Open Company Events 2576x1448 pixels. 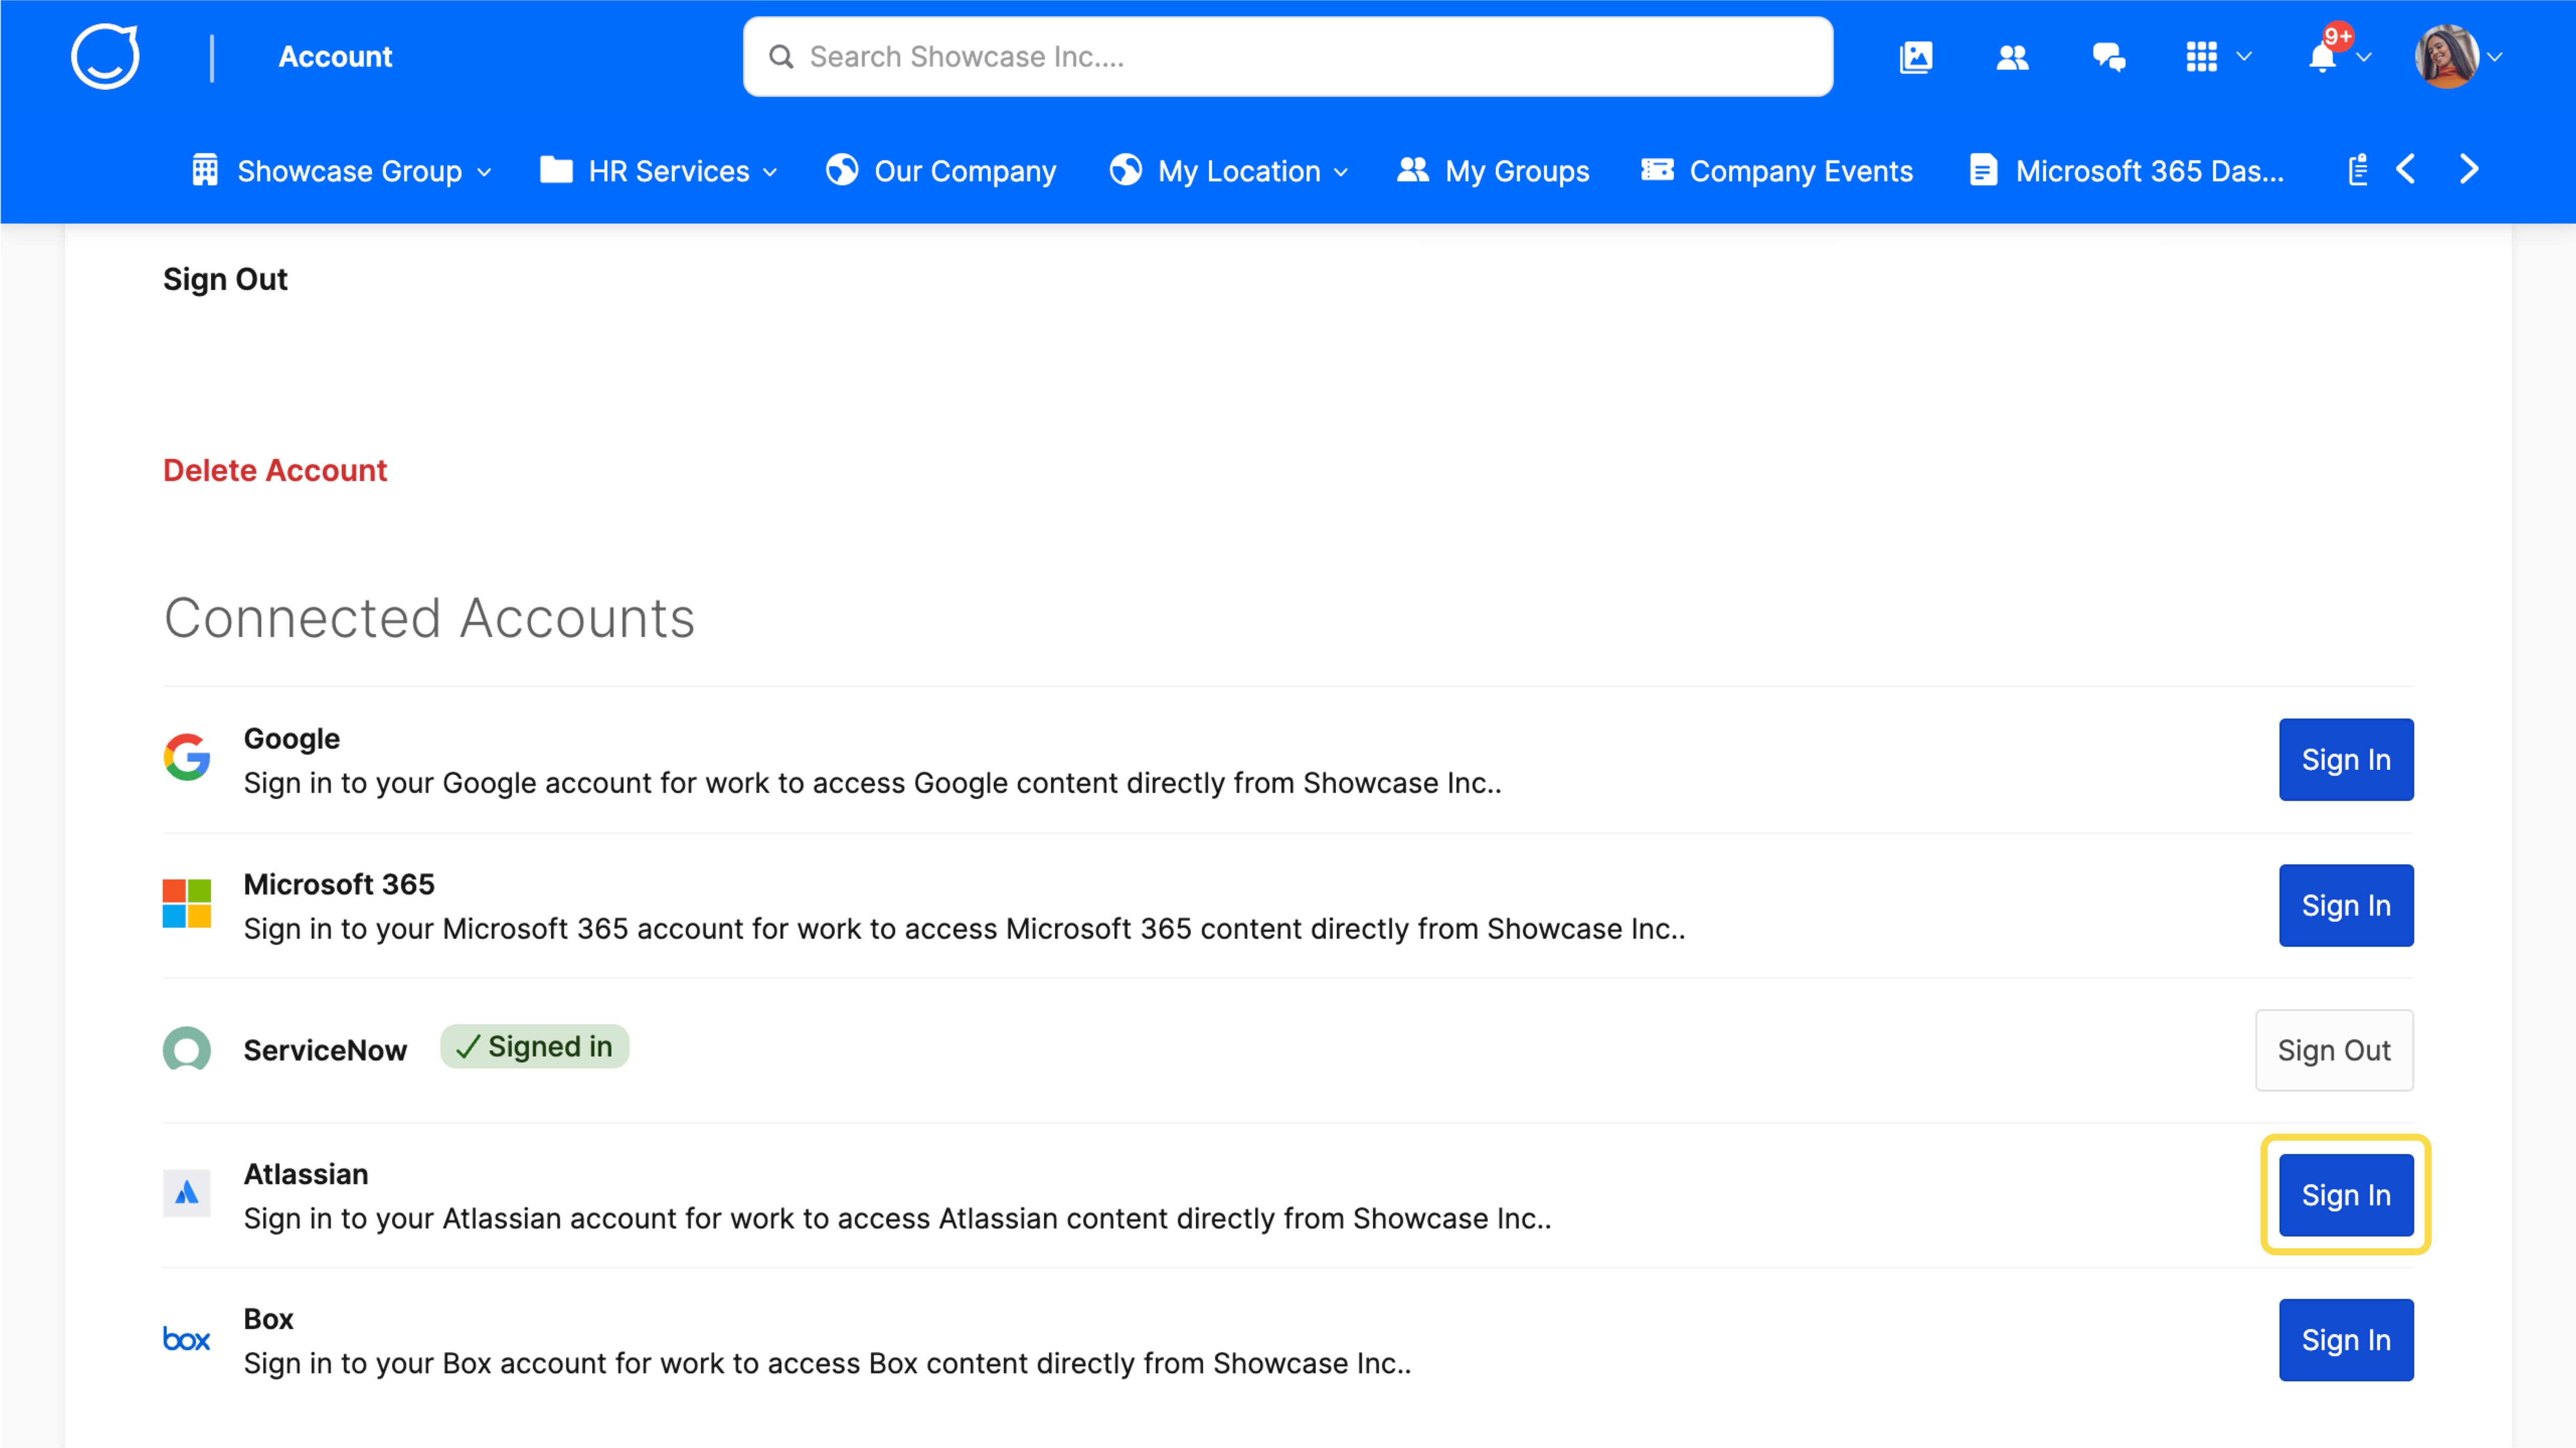[1776, 171]
